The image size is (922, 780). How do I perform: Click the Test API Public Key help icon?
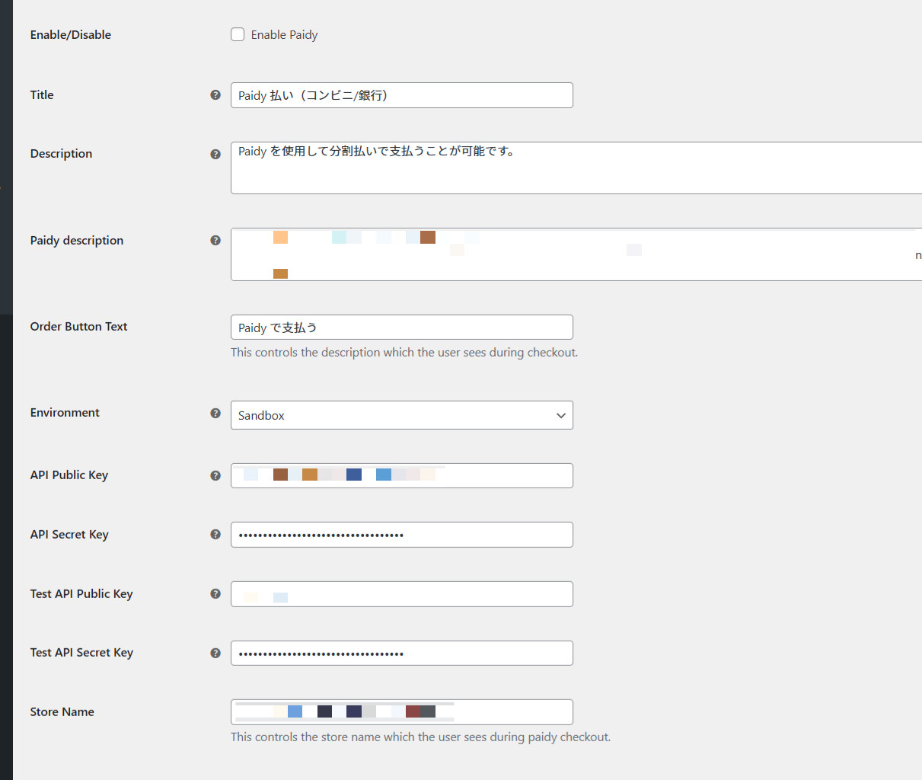(x=215, y=593)
